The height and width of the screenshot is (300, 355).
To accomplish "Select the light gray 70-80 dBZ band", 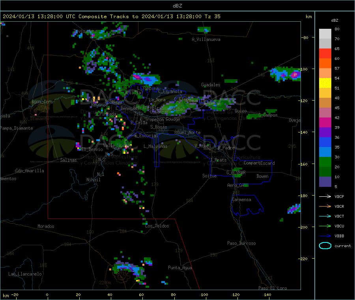I will (325, 34).
